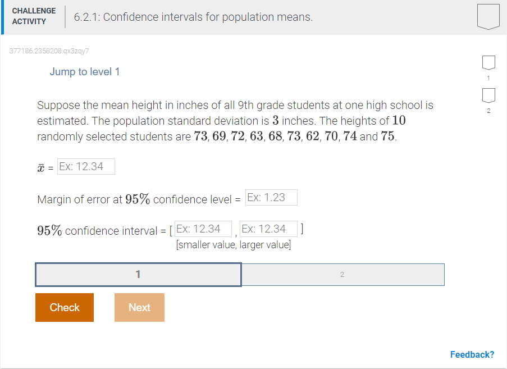
Task: Click the level 1 completion badge
Action: coord(488,62)
